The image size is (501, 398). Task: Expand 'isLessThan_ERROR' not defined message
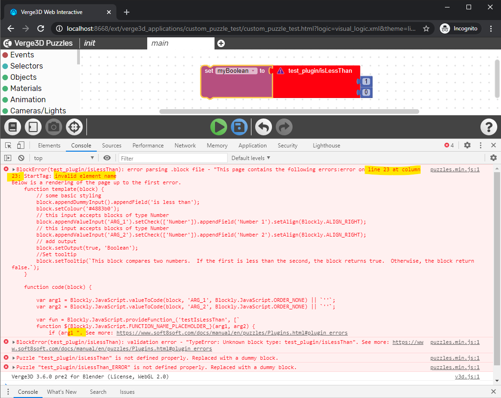click(14, 367)
